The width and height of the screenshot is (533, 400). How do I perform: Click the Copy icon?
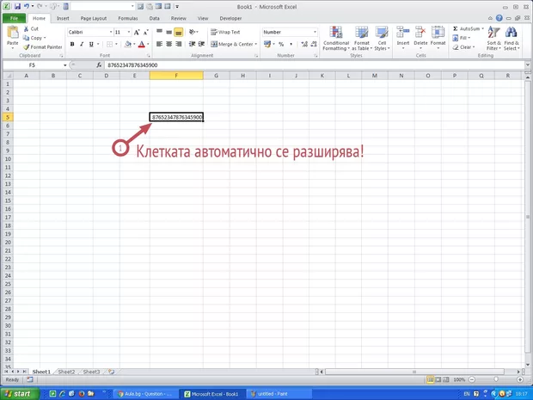click(26, 38)
